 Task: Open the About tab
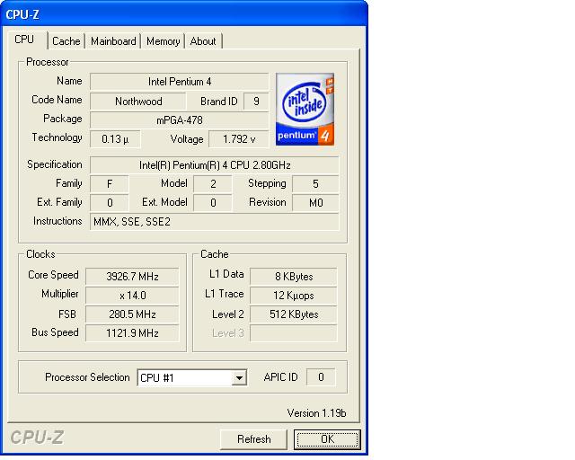pyautogui.click(x=203, y=41)
